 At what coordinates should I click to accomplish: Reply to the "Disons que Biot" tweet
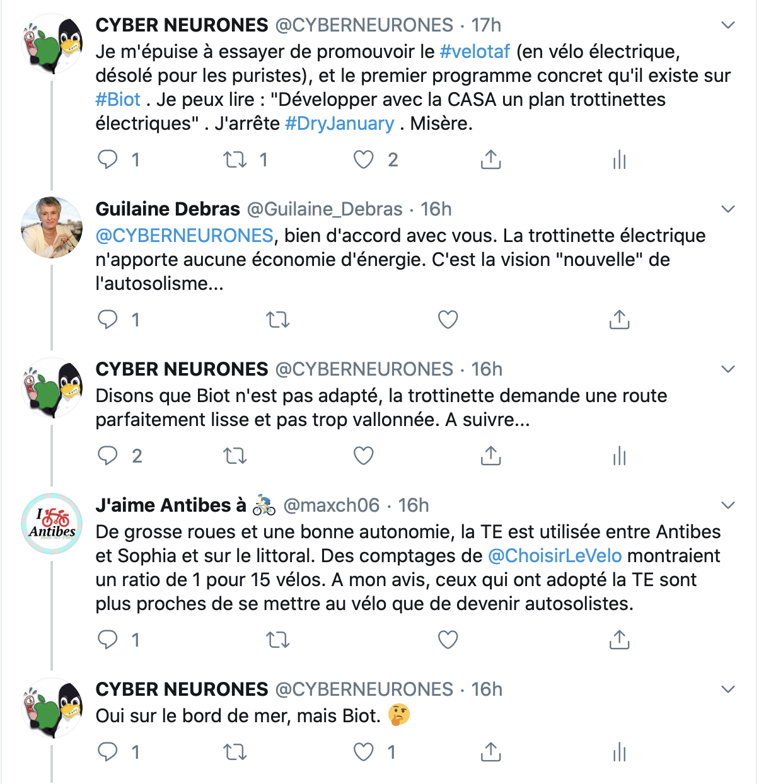click(x=108, y=456)
